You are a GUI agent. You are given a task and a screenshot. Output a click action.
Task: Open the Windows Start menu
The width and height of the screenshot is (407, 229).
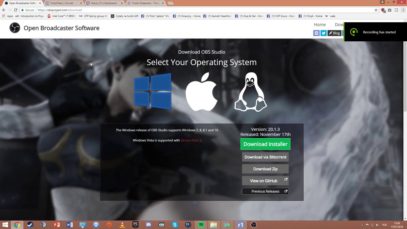click(5, 225)
